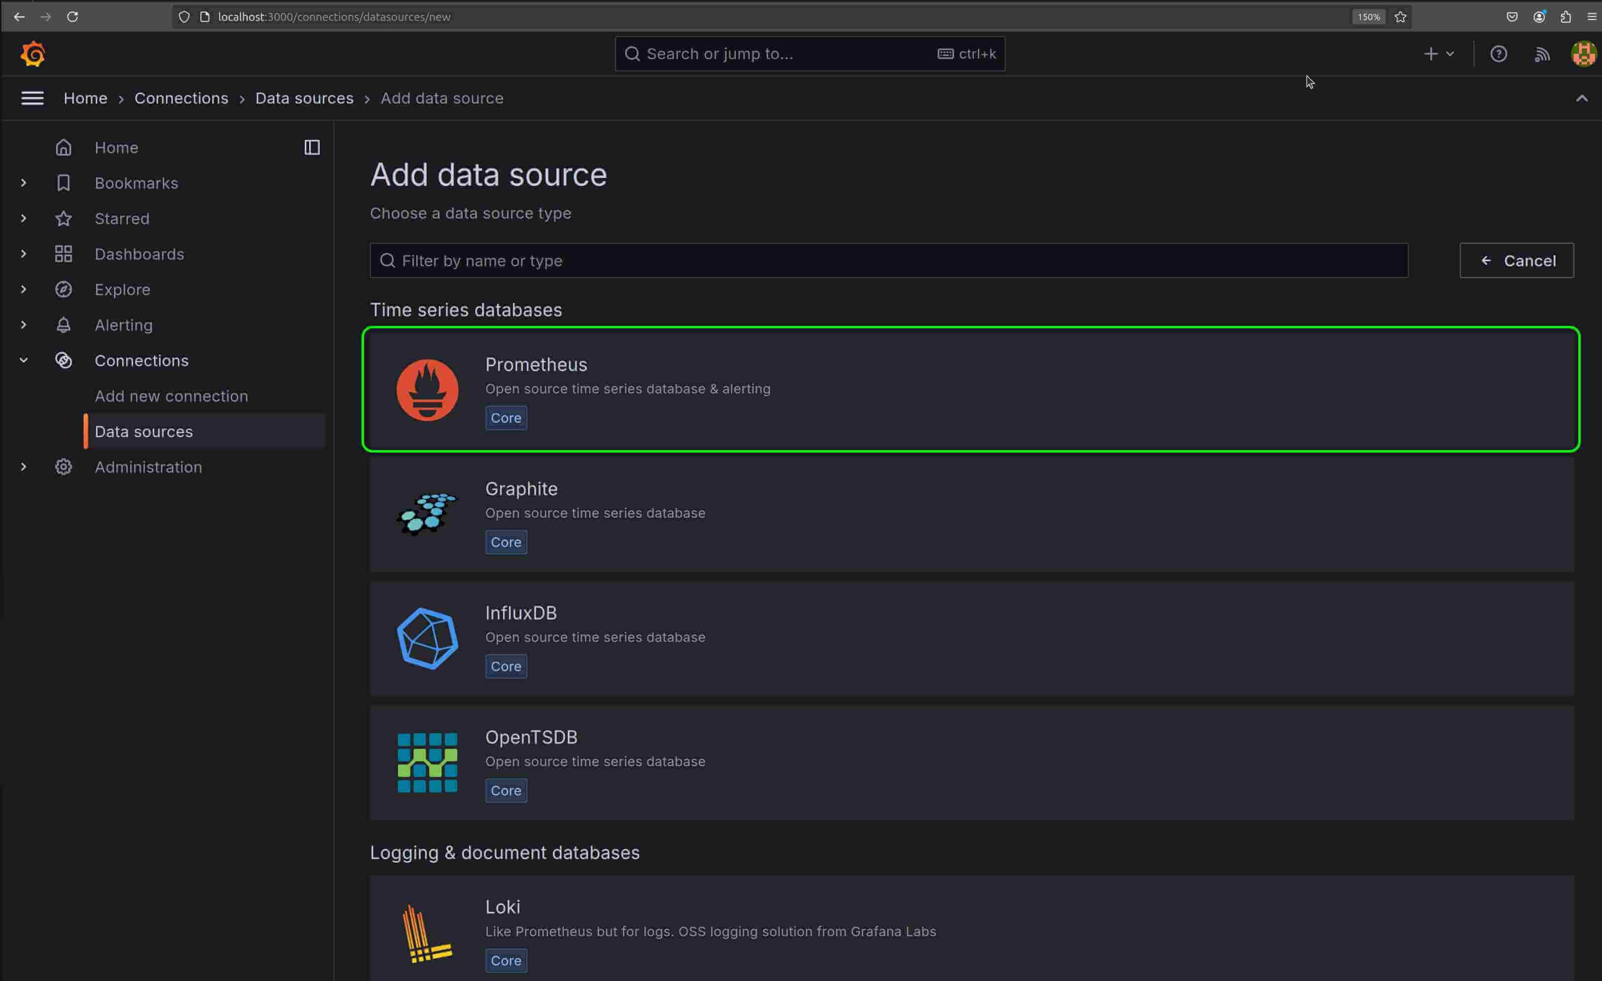This screenshot has width=1602, height=981.
Task: Open Data sources from the breadcrumb
Action: 304,98
